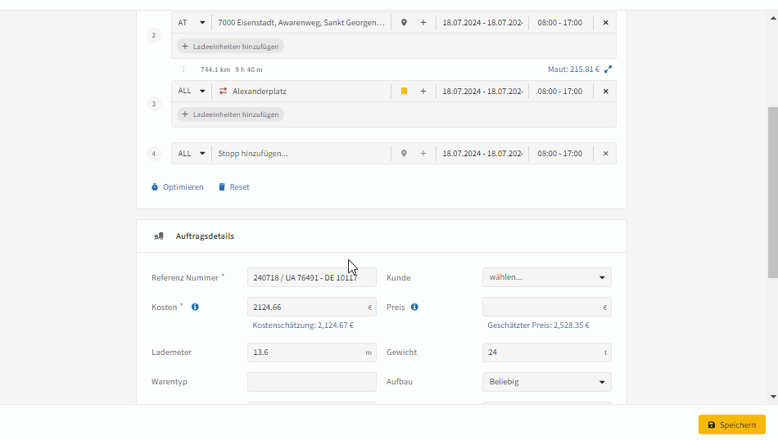Remove stop 4 with X icon

point(606,154)
